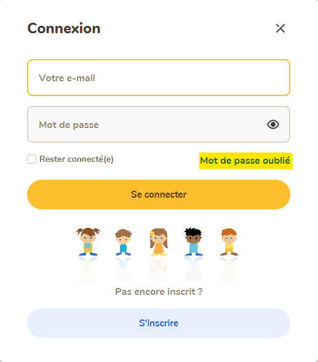Click the reflection beneath the red-haired boy
The image size is (318, 362).
[x=229, y=270]
